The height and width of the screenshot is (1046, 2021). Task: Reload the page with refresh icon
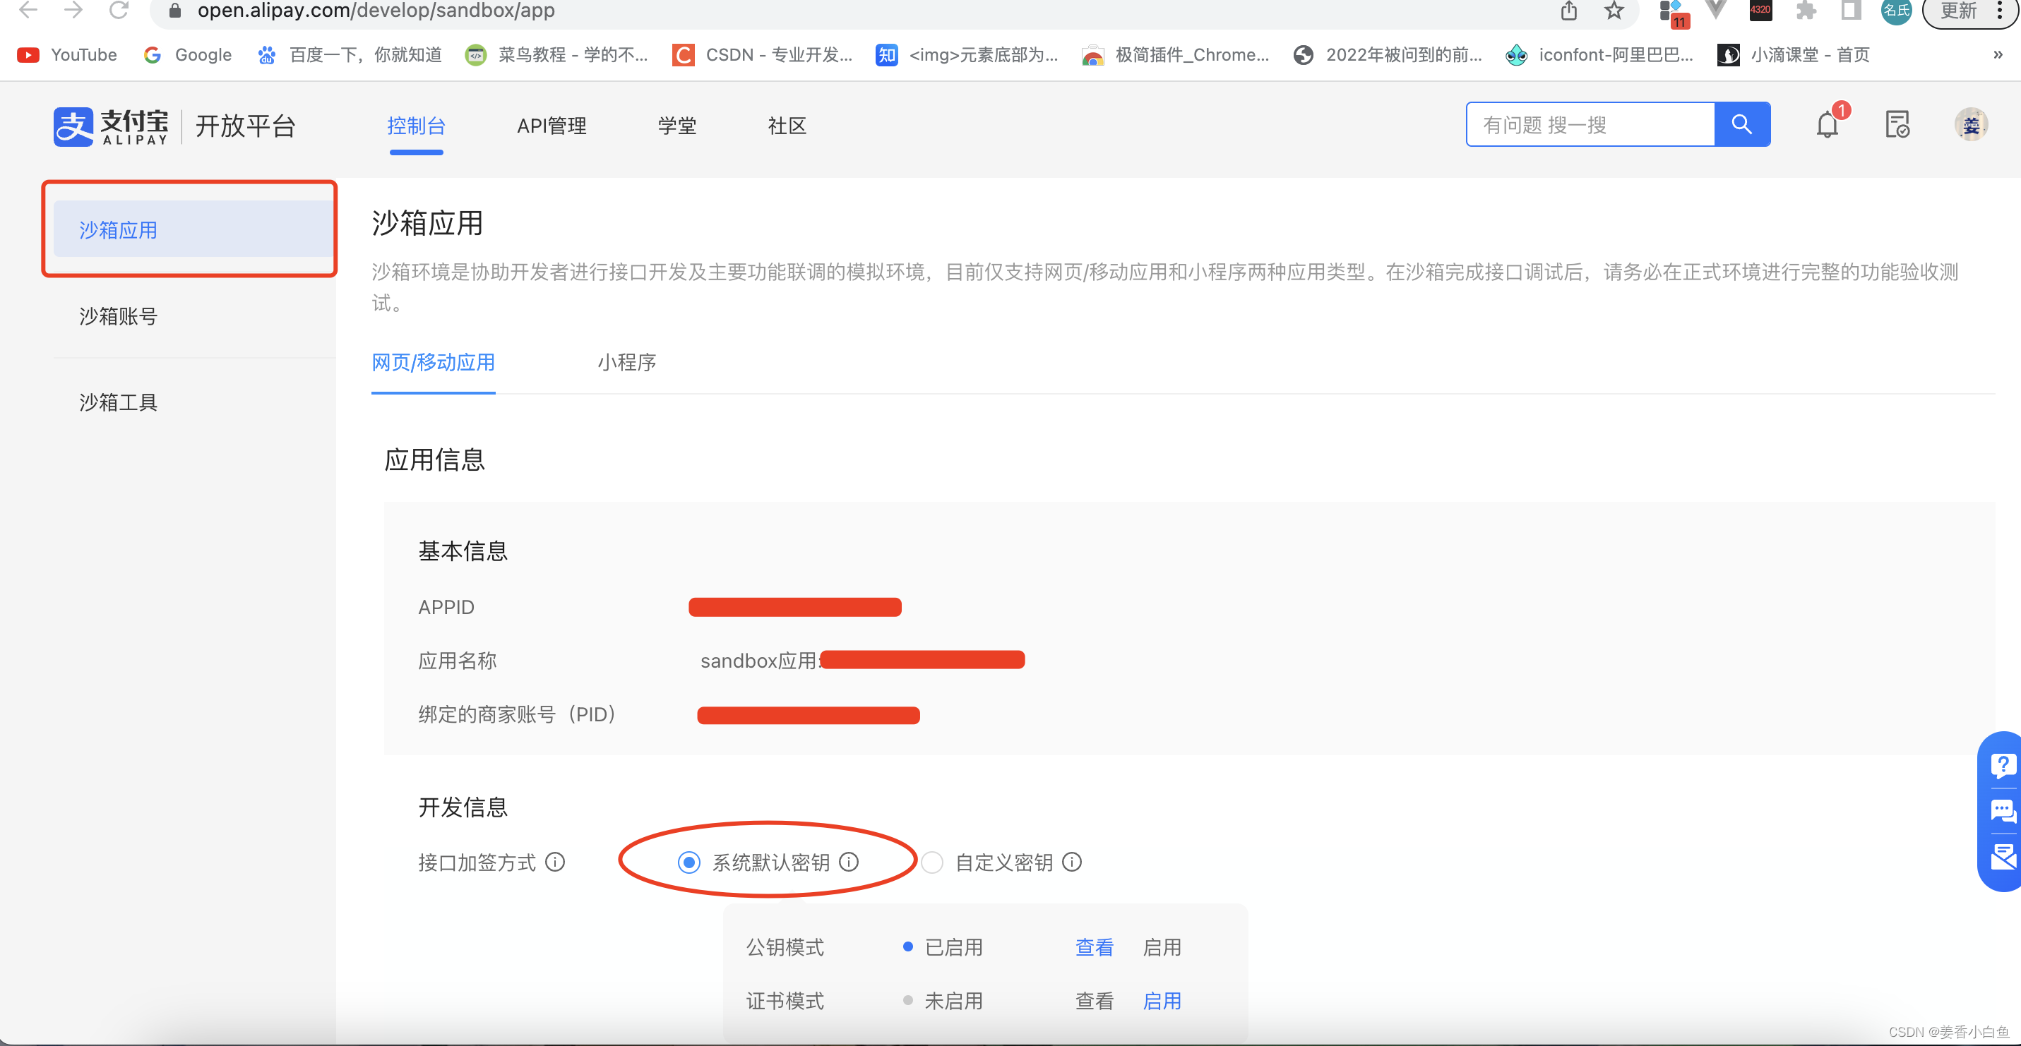point(119,10)
